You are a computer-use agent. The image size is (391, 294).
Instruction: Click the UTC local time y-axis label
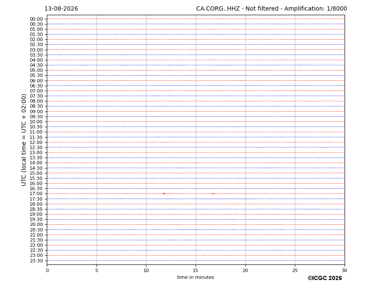coord(24,140)
